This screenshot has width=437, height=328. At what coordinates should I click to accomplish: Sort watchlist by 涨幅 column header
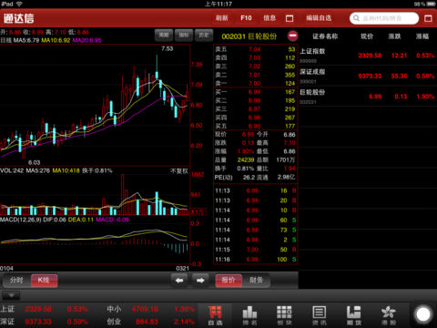(x=422, y=36)
